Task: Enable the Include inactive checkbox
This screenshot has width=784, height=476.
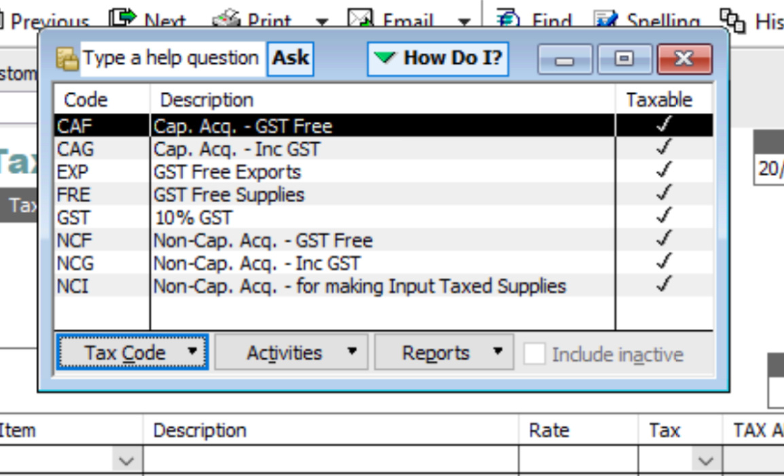Action: tap(535, 354)
